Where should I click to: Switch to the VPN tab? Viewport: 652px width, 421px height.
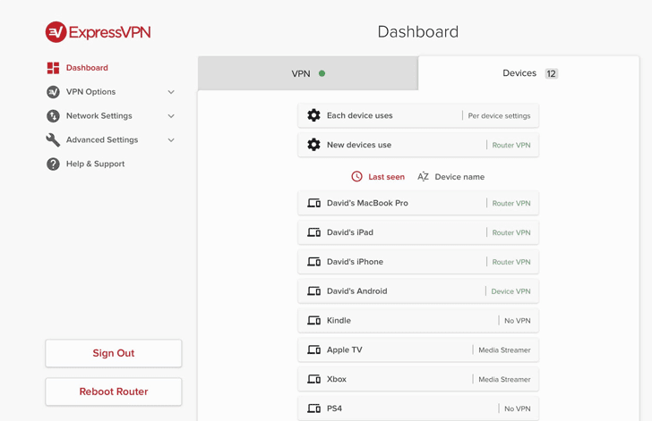tap(308, 73)
